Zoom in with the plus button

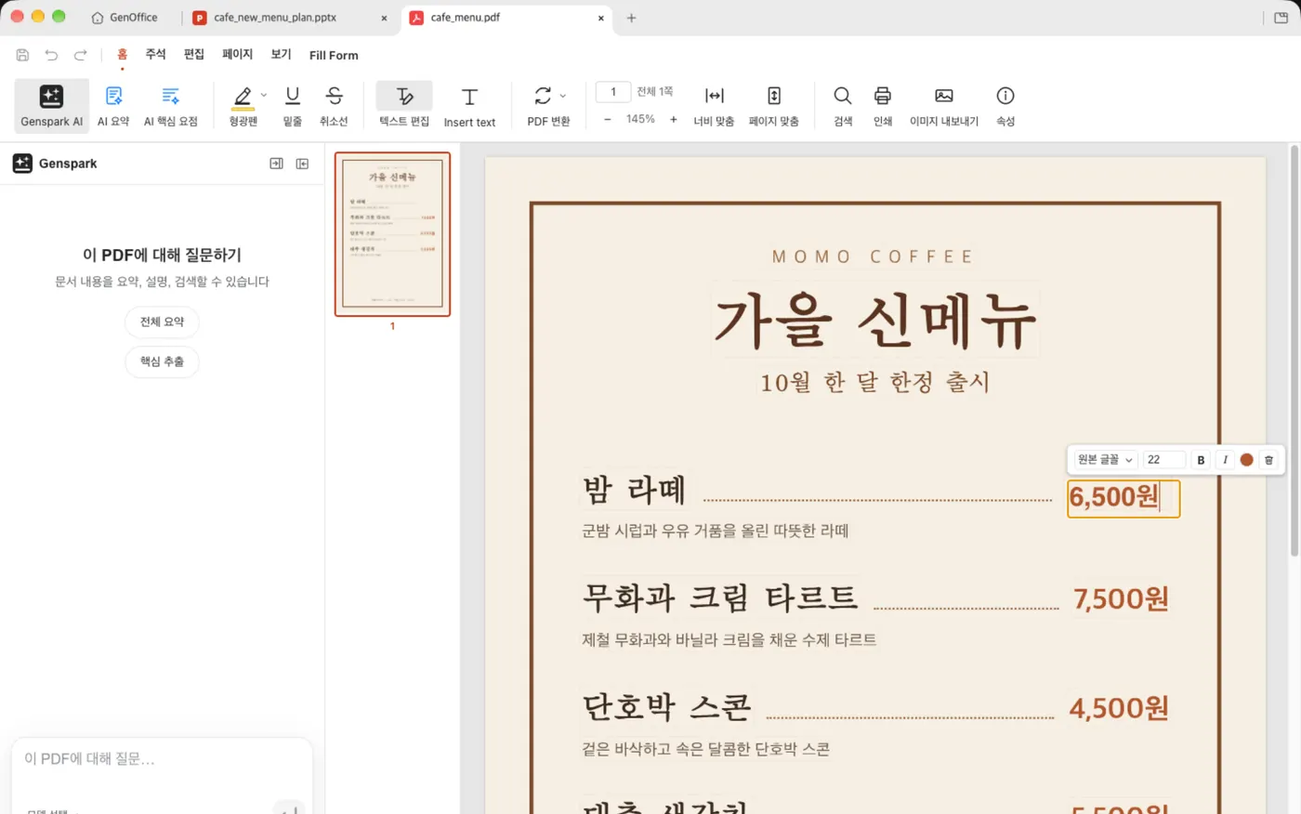(674, 120)
